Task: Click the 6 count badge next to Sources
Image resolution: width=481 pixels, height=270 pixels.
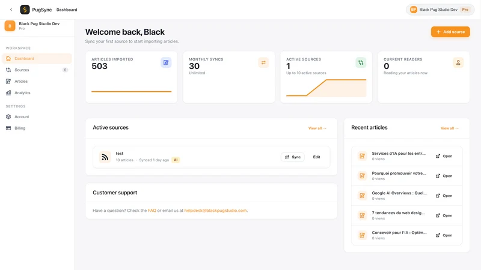Action: 65,70
